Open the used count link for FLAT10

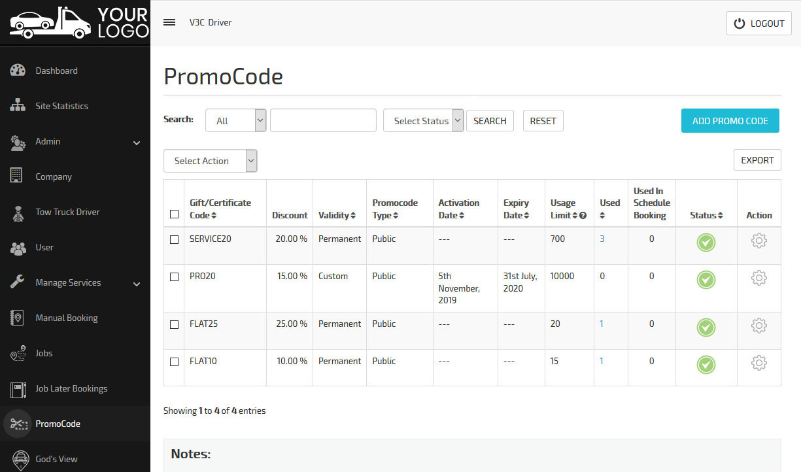click(x=602, y=362)
